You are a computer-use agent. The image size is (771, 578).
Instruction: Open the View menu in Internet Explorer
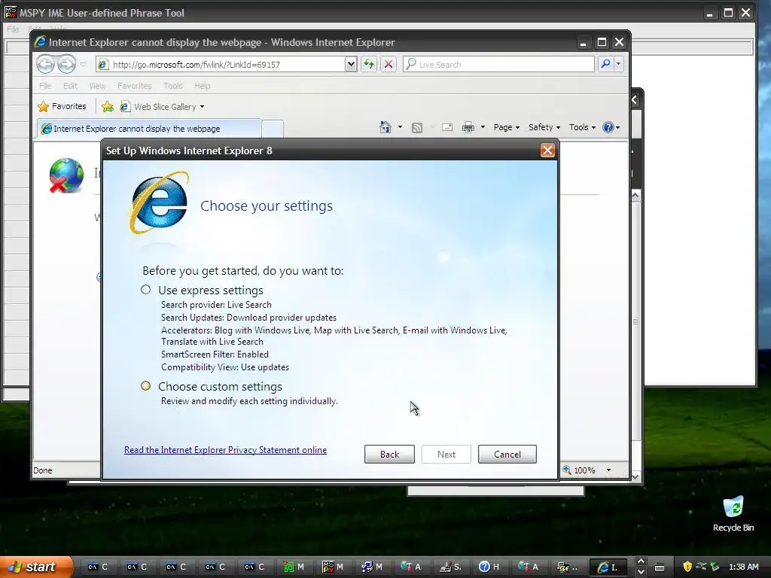tap(97, 86)
